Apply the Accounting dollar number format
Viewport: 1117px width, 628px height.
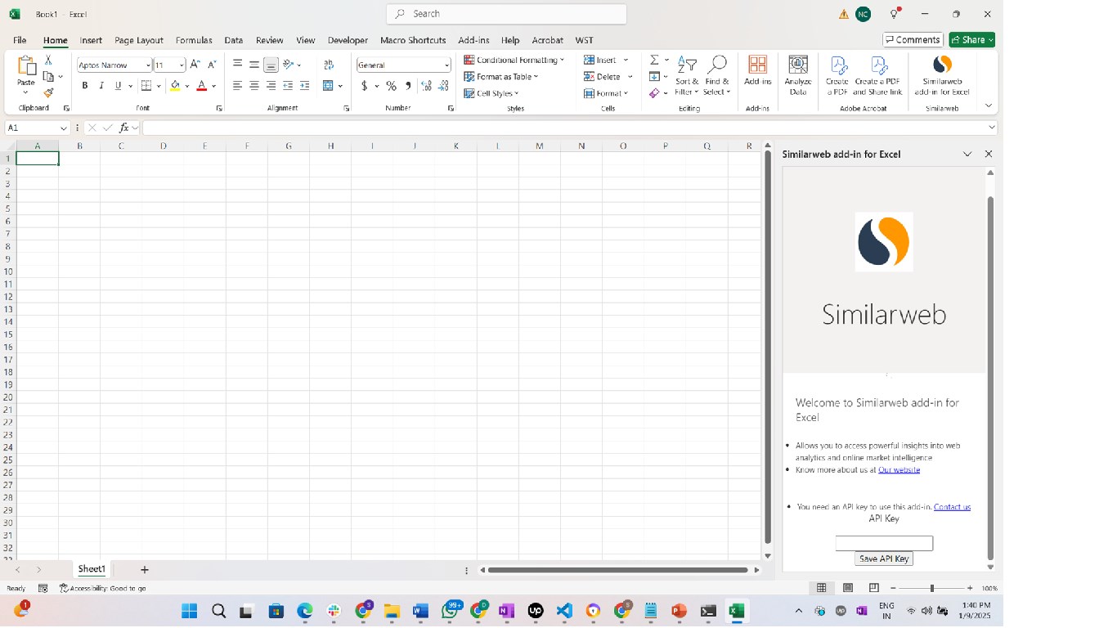(x=365, y=86)
